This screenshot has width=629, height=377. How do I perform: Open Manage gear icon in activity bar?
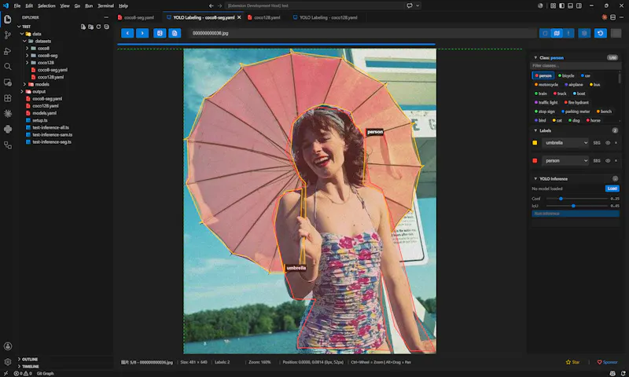click(8, 362)
